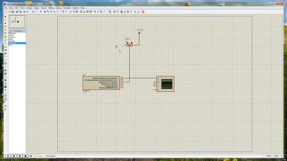
Task: Select the Buses mode tool
Action: coord(5,33)
